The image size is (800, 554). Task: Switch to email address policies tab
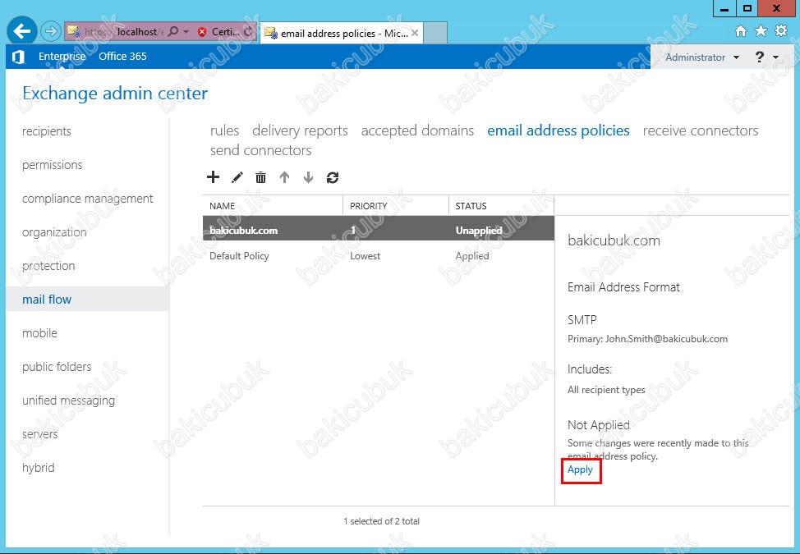[559, 130]
